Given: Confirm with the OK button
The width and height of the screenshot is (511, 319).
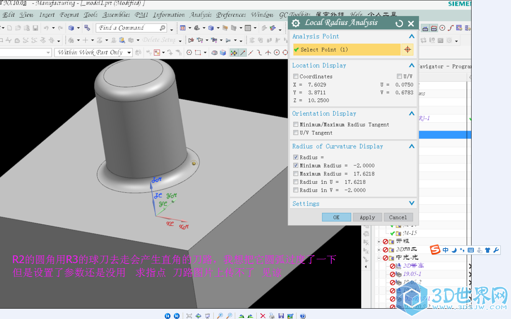Looking at the screenshot, I should [336, 217].
